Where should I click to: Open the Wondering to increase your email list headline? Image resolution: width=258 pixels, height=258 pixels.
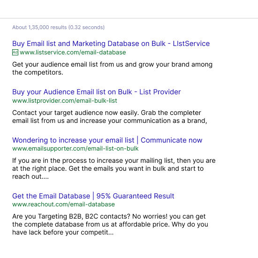pyautogui.click(x=107, y=140)
